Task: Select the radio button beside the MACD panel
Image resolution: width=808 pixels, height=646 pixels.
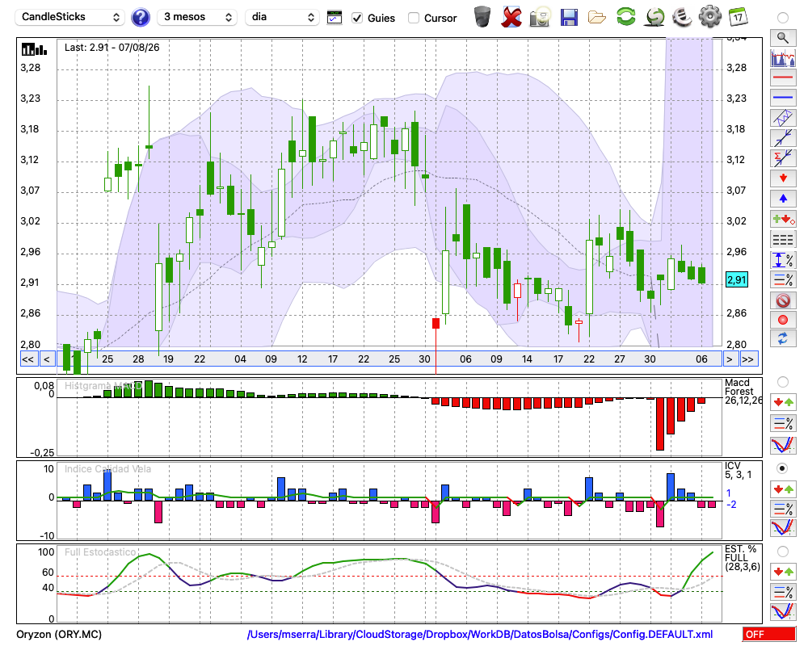Action: coord(783,382)
